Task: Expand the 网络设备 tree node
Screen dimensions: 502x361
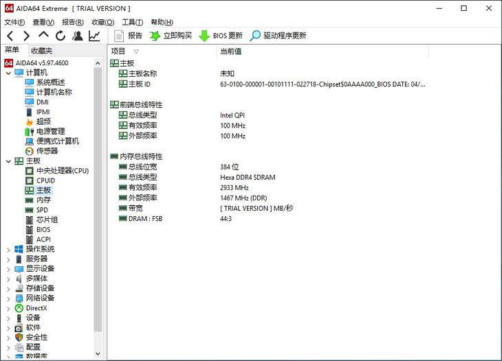Action: tap(9, 299)
